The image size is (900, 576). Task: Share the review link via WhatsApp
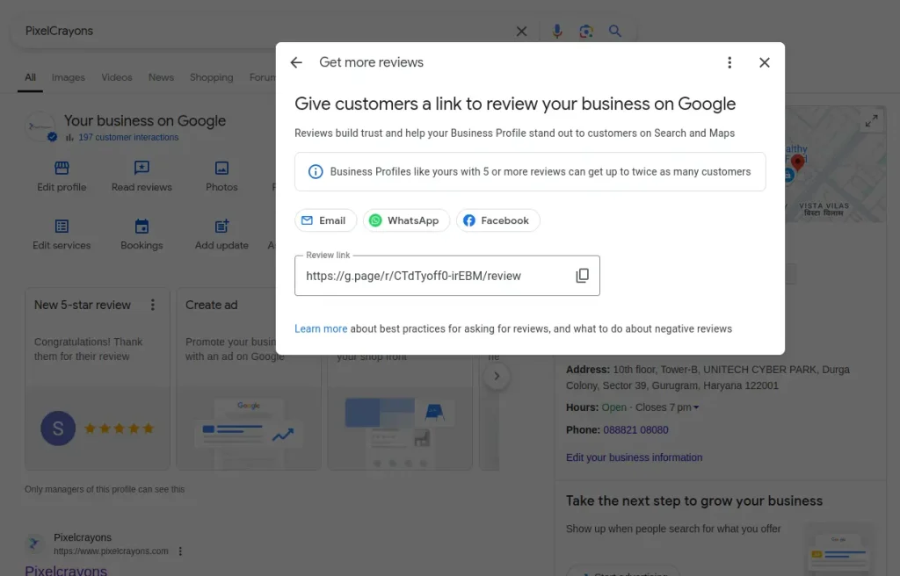click(x=406, y=220)
